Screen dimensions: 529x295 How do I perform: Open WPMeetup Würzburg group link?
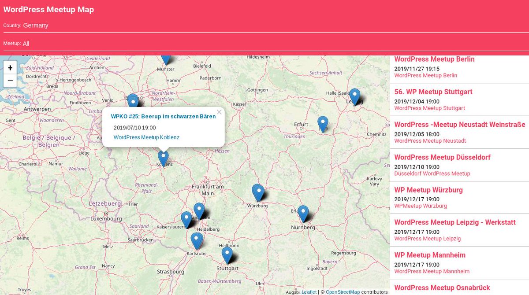421,206
